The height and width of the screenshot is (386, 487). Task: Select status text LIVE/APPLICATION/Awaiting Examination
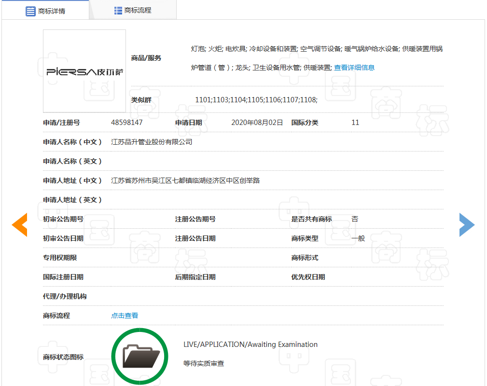click(x=250, y=345)
